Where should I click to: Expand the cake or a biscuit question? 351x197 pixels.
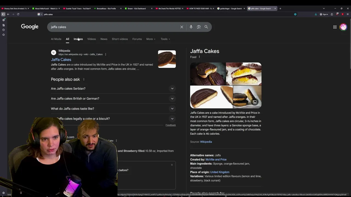coord(113,119)
